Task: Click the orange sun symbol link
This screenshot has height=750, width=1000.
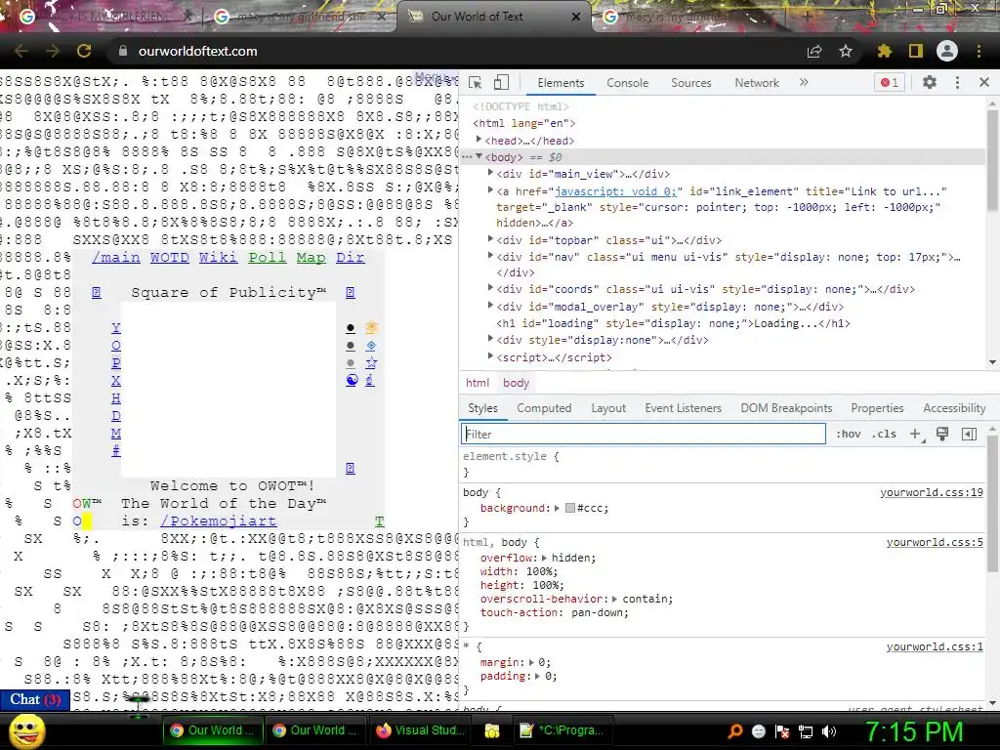Action: (371, 327)
